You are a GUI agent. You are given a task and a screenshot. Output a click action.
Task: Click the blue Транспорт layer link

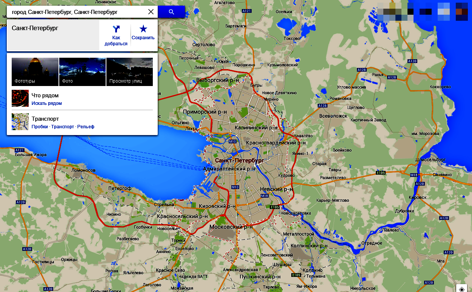(63, 127)
